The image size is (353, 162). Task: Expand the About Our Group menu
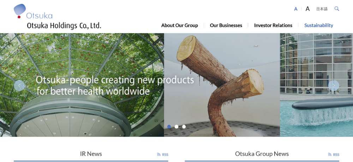coord(179,25)
